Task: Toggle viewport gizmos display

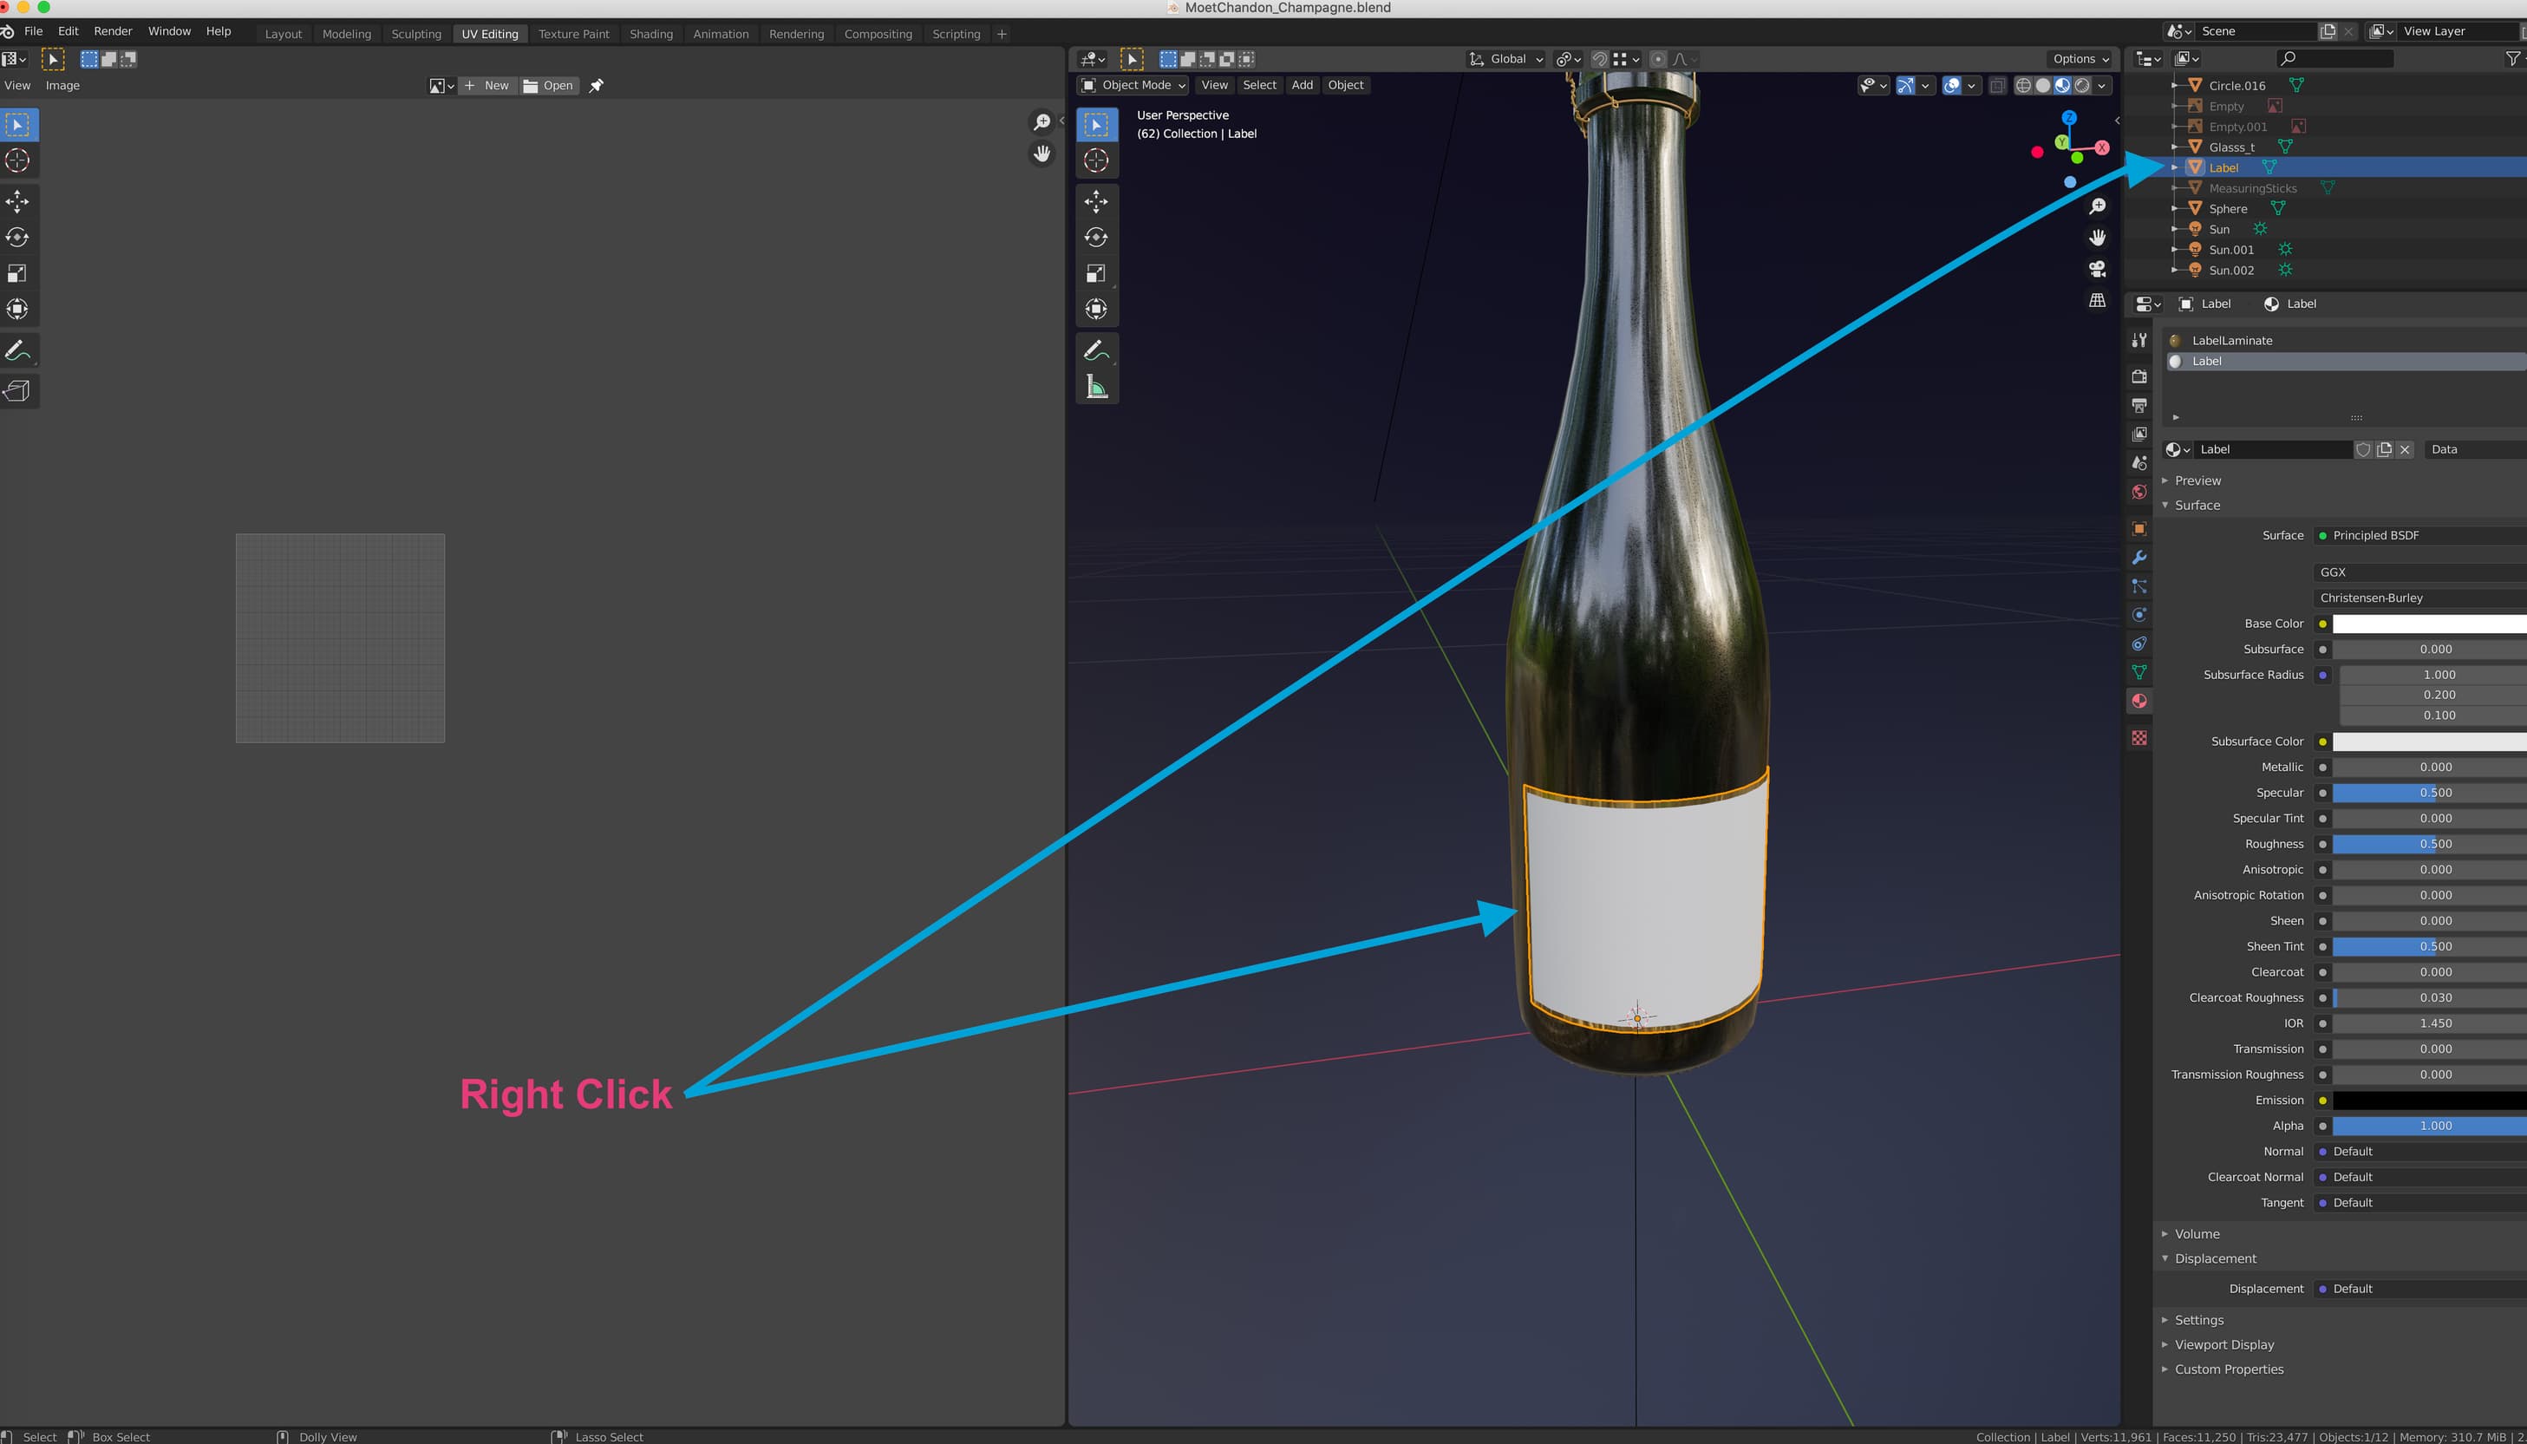Action: tap(1904, 85)
